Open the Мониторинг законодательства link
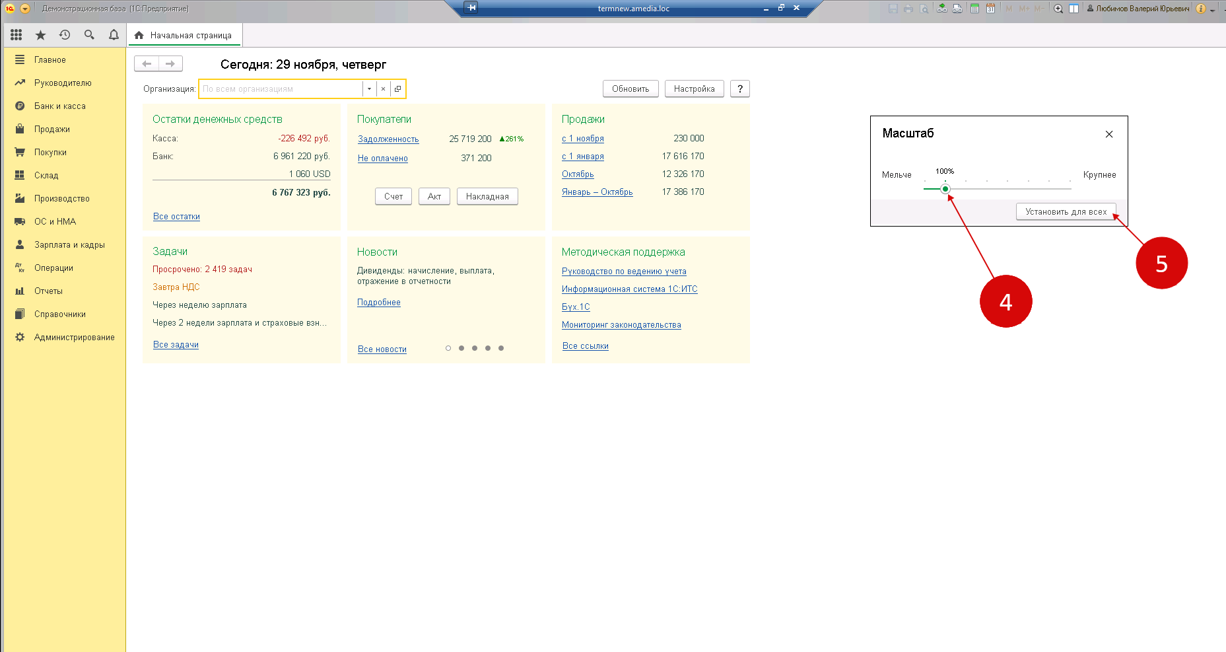The image size is (1226, 652). pos(621,324)
